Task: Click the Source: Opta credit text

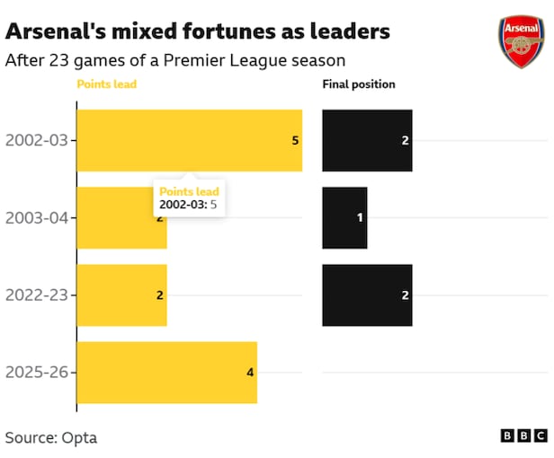Action: point(51,438)
